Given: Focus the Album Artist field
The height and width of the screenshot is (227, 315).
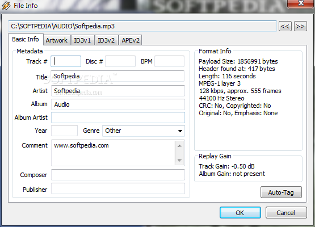Looking at the screenshot, I should coord(118,117).
